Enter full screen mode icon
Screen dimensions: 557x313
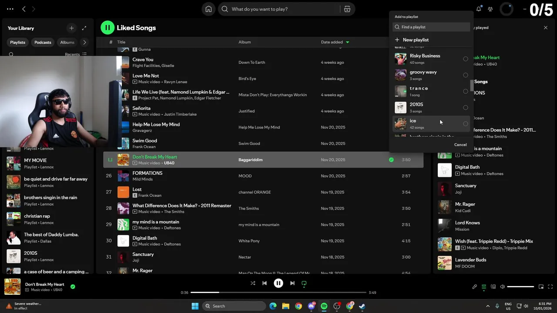pyautogui.click(x=550, y=286)
